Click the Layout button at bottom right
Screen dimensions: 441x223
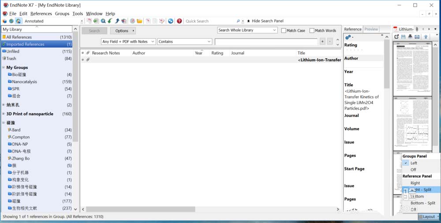pos(429,216)
